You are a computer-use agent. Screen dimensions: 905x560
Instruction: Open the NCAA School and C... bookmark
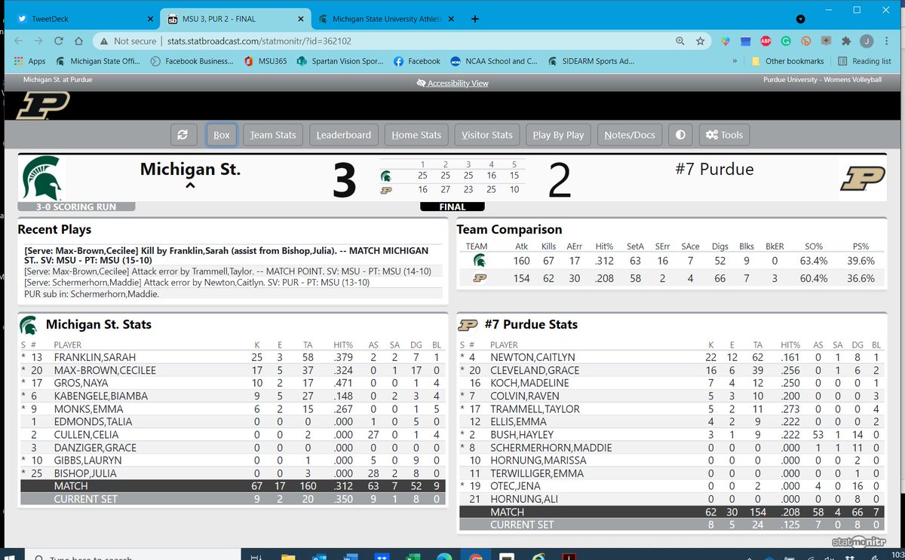[x=493, y=61]
